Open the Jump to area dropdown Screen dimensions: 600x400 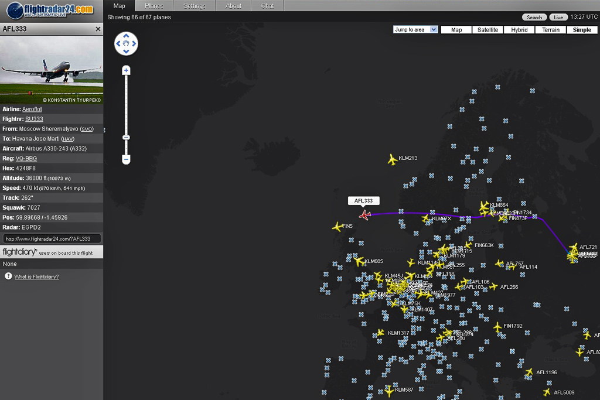pos(415,30)
